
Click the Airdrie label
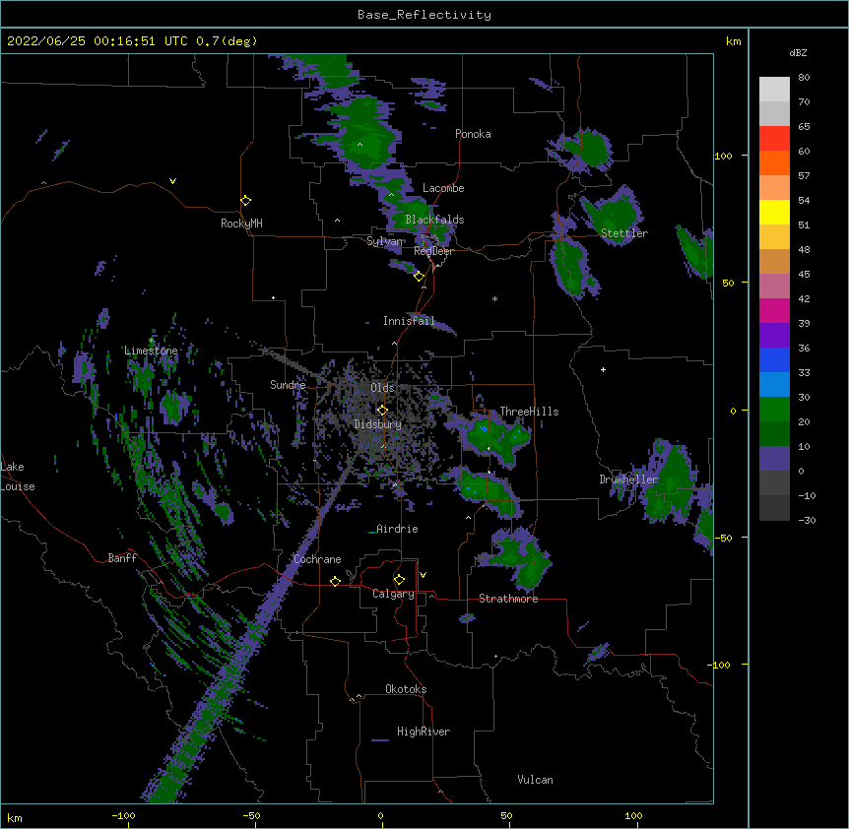[x=398, y=529]
